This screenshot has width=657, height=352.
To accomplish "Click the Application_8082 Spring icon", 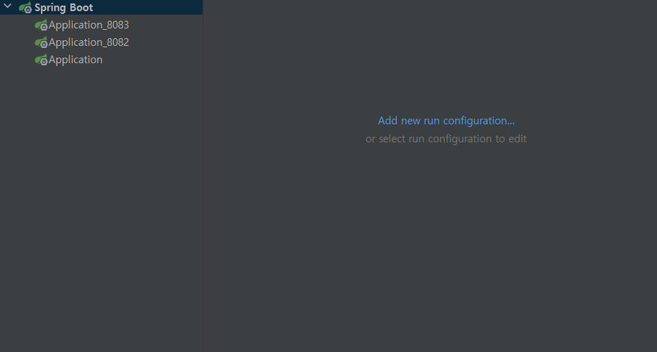I will (x=41, y=42).
